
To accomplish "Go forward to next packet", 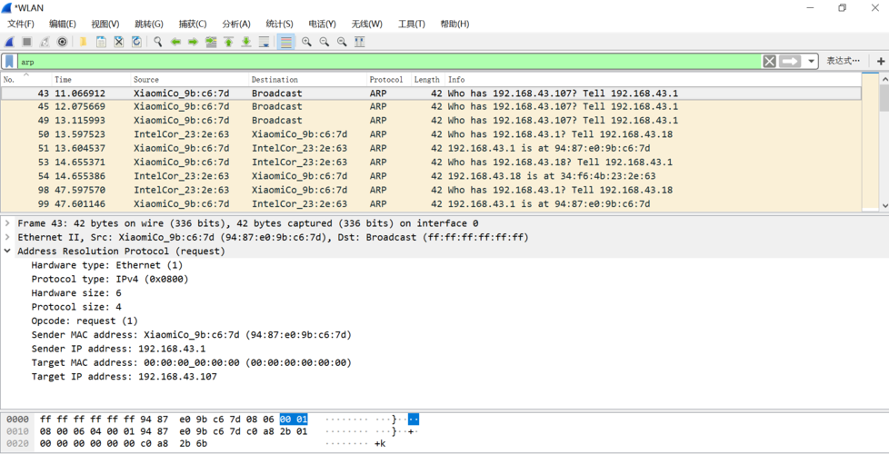I will [193, 42].
